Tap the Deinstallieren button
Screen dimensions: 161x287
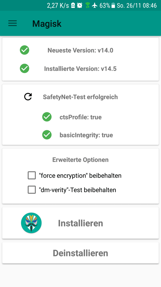(80, 253)
